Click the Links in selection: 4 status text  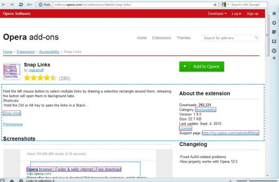[x=40, y=181]
